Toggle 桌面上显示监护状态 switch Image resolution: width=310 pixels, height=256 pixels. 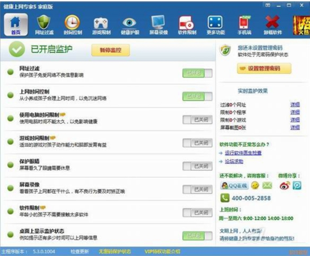197,236
